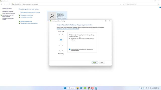Open Control Panel help icon
161x90 pixels.
click(x=160, y=7)
